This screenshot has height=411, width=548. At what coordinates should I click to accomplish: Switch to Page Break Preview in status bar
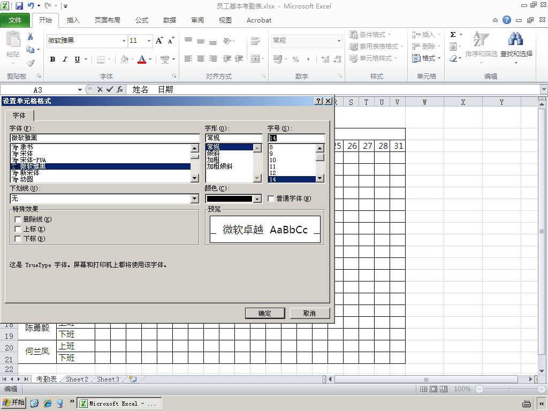click(x=444, y=389)
